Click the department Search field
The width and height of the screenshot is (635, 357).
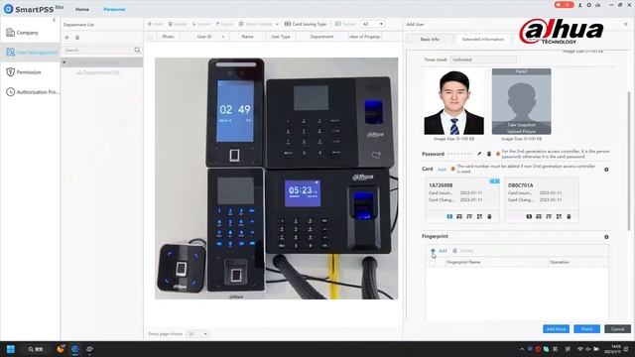tap(98, 51)
